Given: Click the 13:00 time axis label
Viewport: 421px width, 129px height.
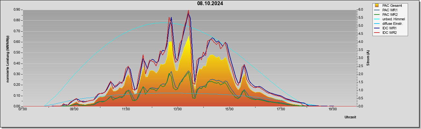Looking at the screenshot, I should [x=177, y=109].
